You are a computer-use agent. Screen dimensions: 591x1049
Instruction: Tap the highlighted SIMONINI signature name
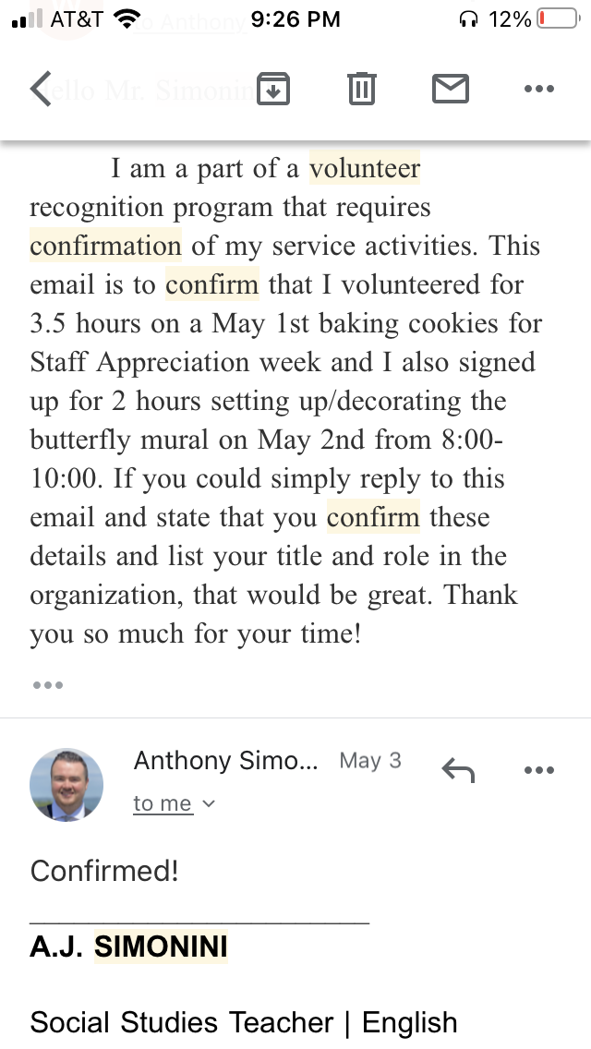(161, 947)
